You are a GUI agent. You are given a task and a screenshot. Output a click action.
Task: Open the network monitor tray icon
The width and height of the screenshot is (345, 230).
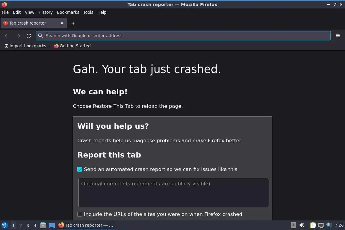coord(321,225)
